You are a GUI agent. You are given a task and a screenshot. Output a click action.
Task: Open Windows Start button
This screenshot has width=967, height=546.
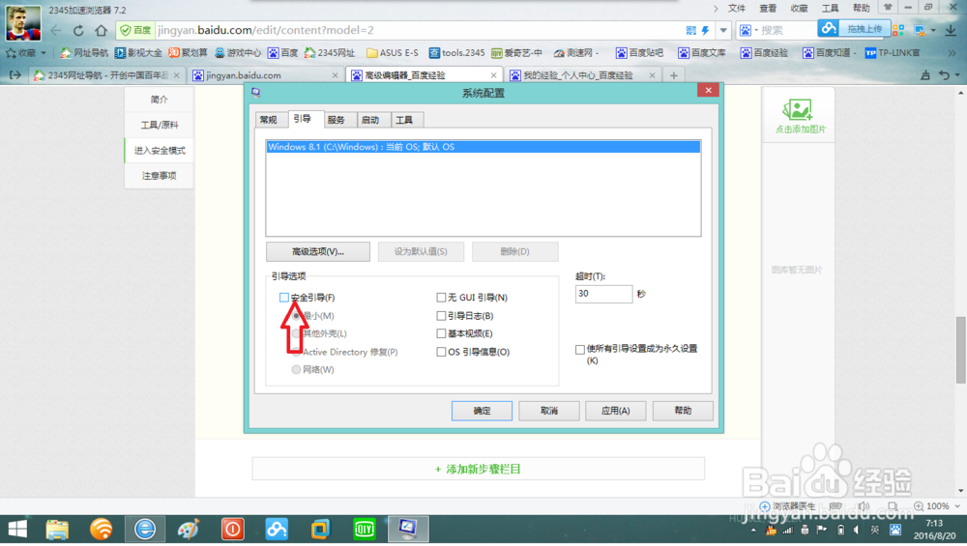17,529
